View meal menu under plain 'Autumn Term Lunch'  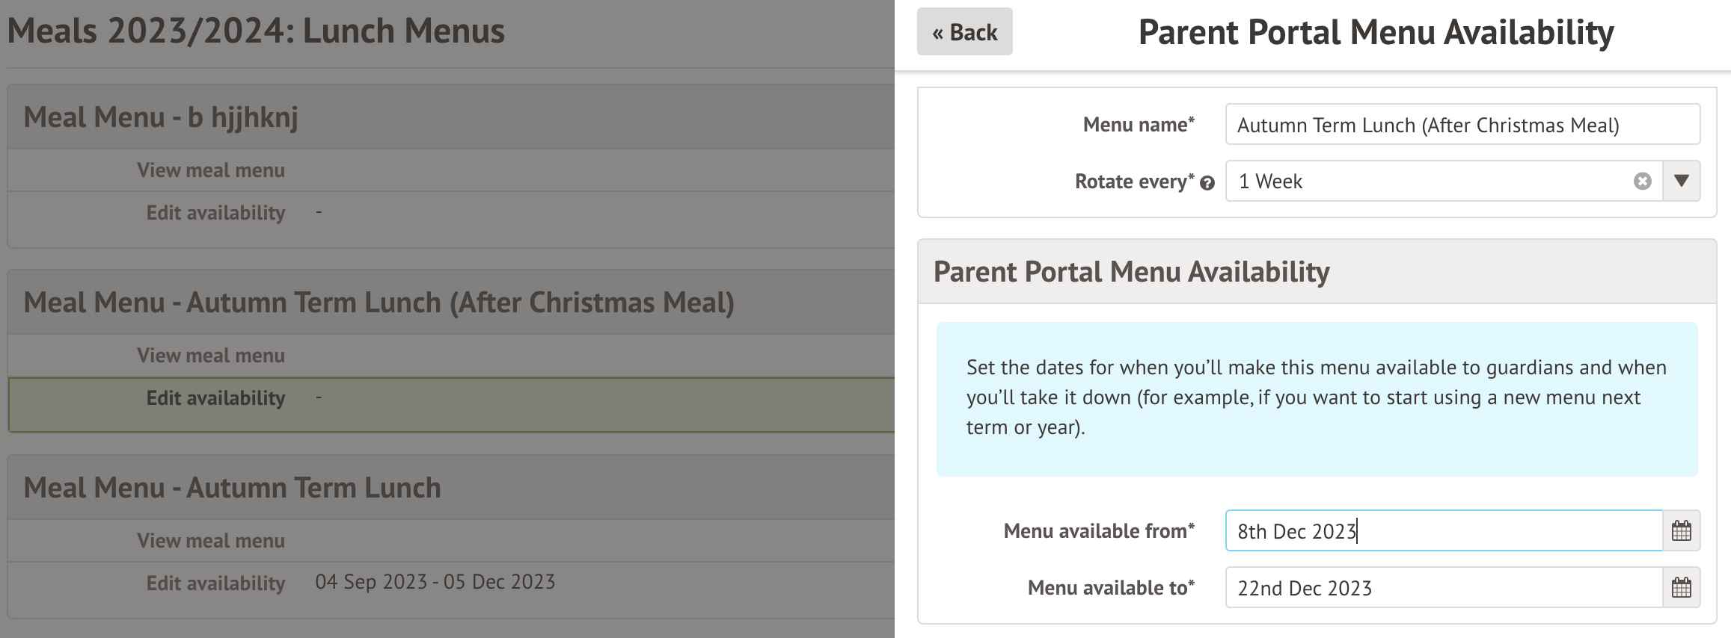(211, 541)
